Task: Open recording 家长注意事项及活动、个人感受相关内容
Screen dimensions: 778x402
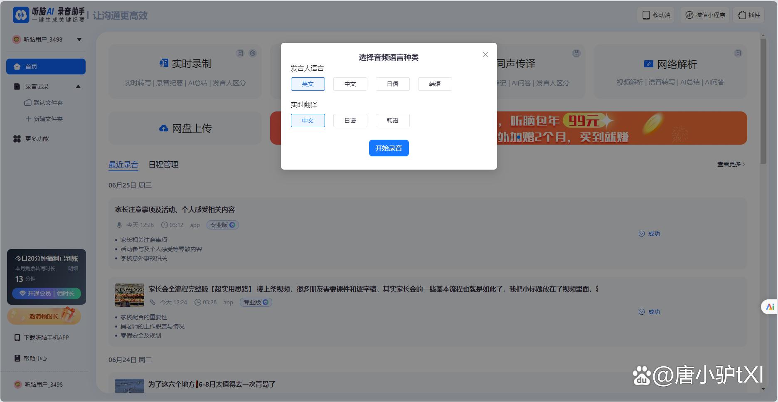Action: [x=175, y=210]
